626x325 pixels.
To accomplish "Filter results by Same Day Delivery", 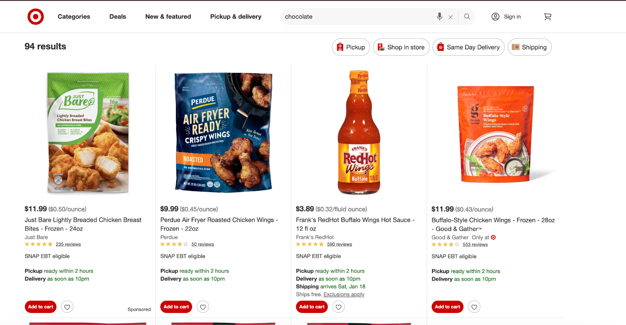I will pos(468,47).
